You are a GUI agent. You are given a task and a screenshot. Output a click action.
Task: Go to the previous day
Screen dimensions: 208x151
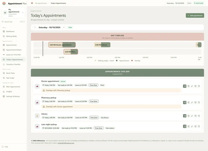35,27
